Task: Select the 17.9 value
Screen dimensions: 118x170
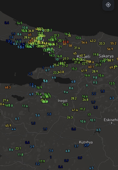Action: [x=42, y=161]
